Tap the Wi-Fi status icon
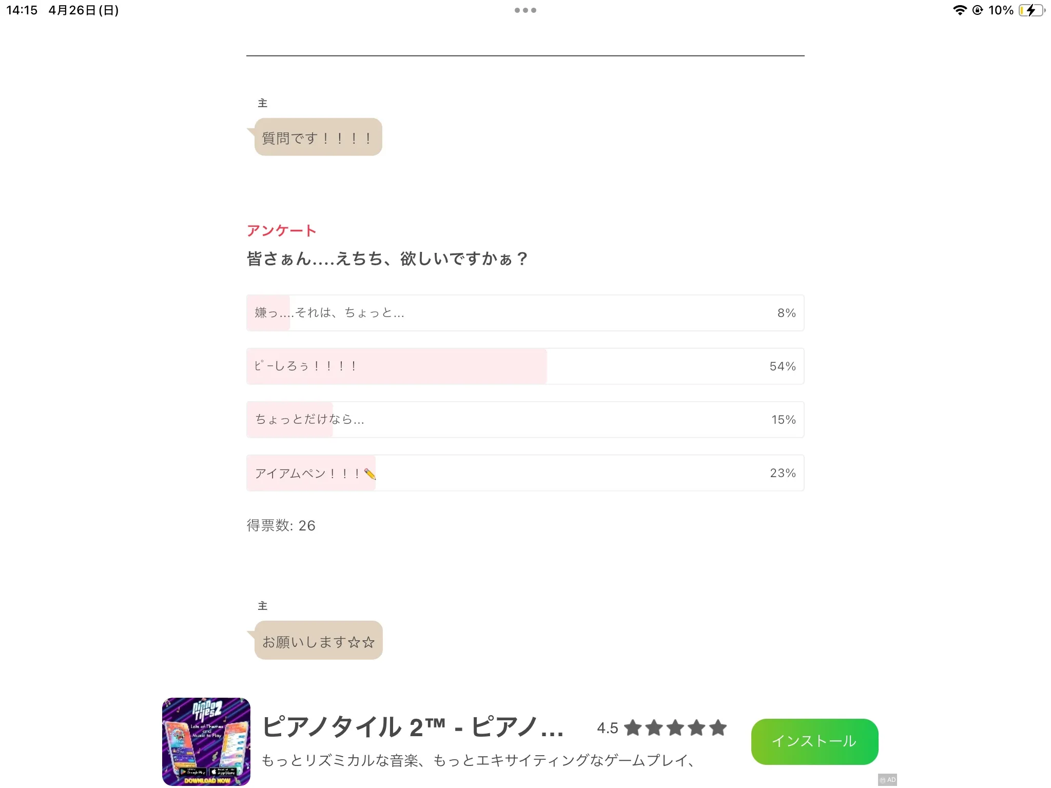The width and height of the screenshot is (1051, 788). click(960, 10)
